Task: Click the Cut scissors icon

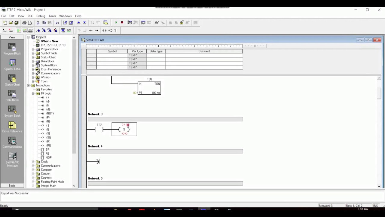Action: tap(38, 23)
